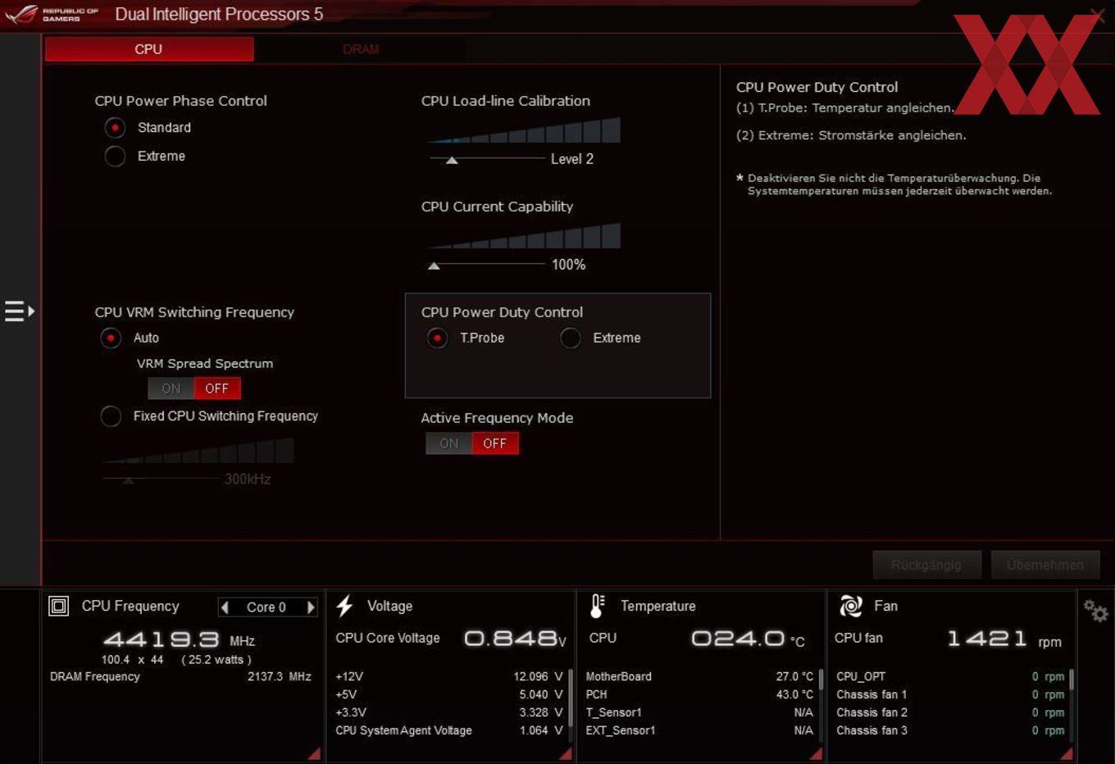
Task: Select Fixed CPU Switching Frequency option
Action: 111,416
